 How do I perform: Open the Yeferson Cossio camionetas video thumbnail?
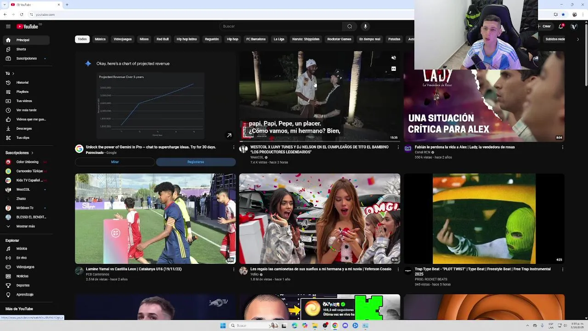pyautogui.click(x=320, y=218)
